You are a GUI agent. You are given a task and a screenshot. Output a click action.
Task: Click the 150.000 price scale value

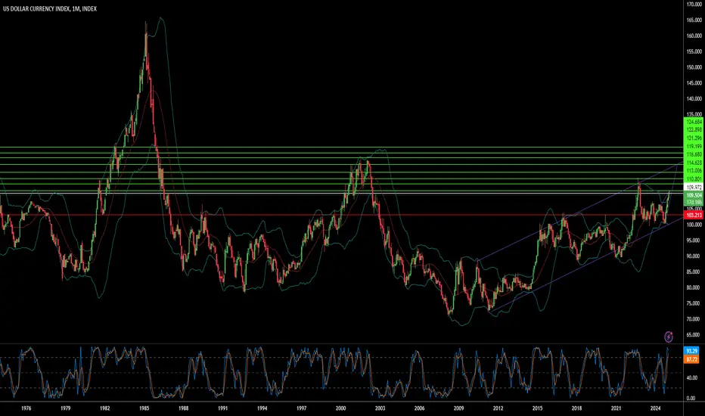click(694, 67)
